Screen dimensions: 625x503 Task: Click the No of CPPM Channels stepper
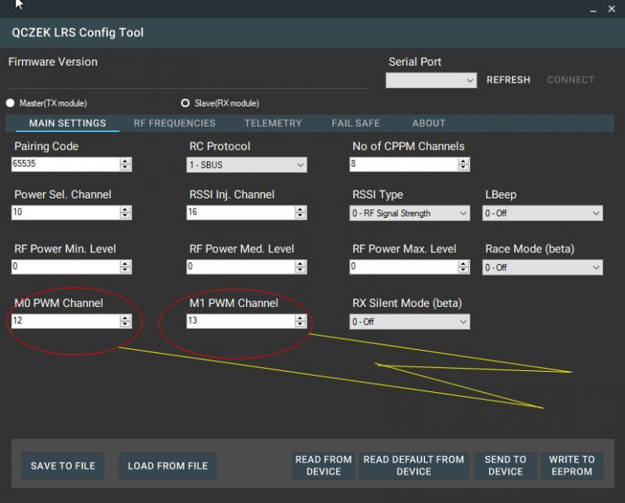(463, 164)
